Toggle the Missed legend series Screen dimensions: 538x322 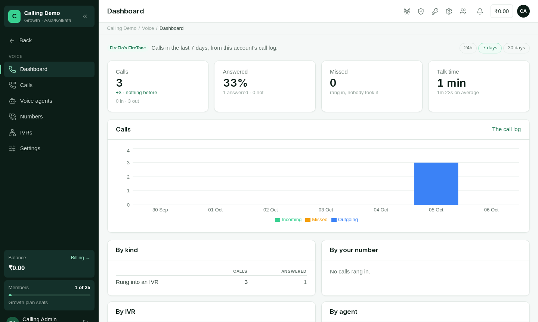tap(316, 220)
